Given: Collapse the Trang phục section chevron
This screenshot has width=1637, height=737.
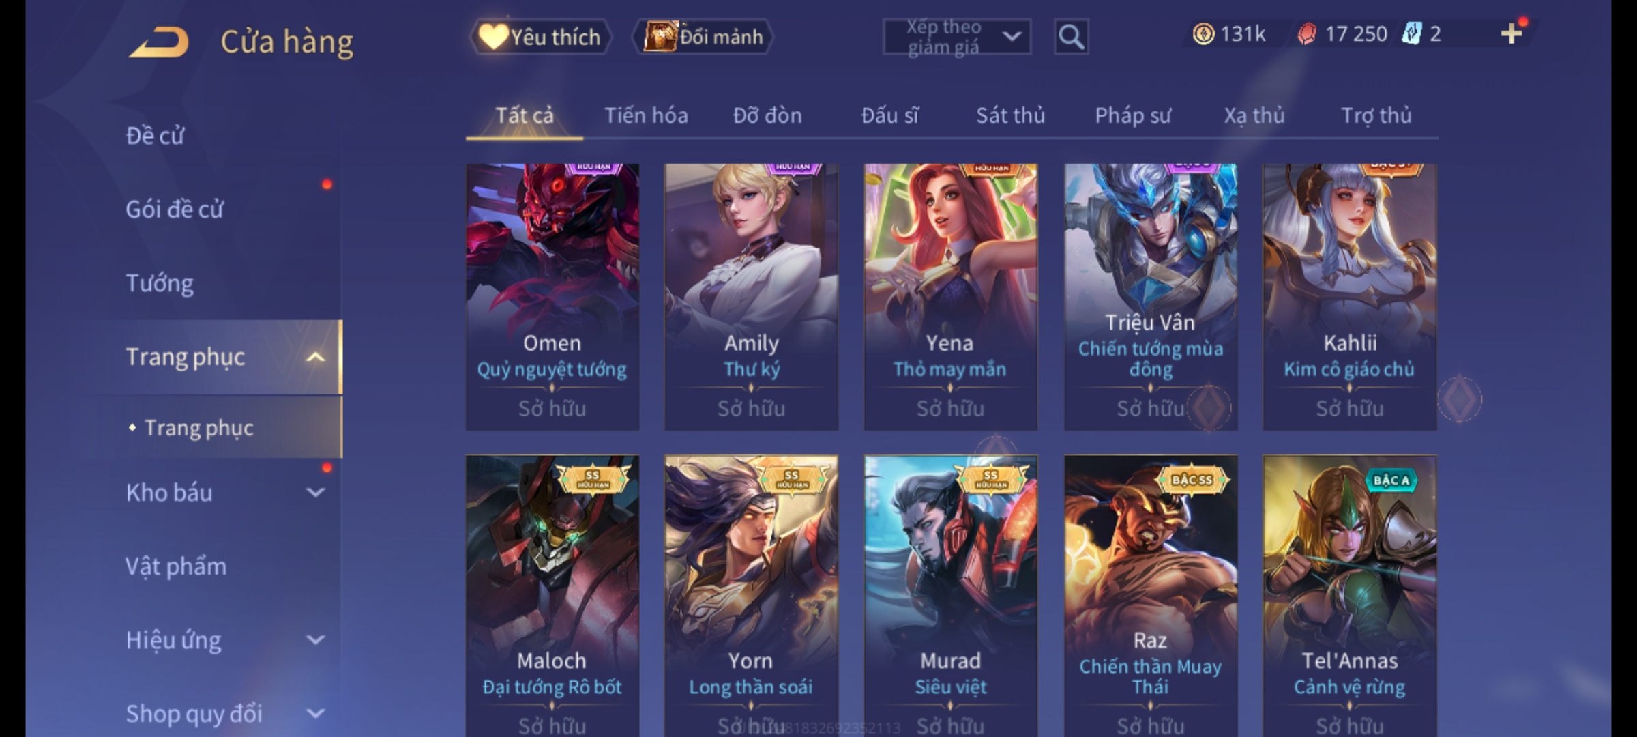Looking at the screenshot, I should click(315, 357).
